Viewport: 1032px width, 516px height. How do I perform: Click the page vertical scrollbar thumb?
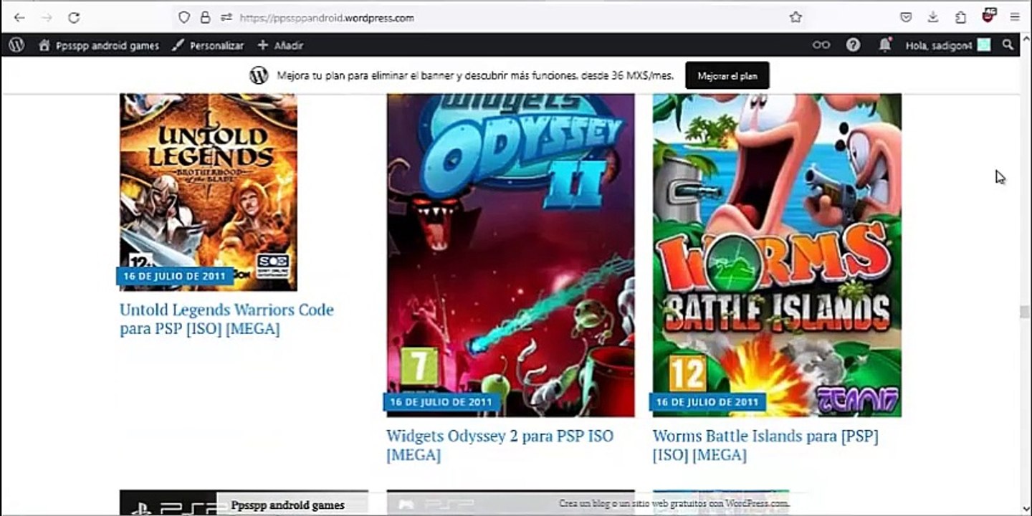[x=1025, y=312]
